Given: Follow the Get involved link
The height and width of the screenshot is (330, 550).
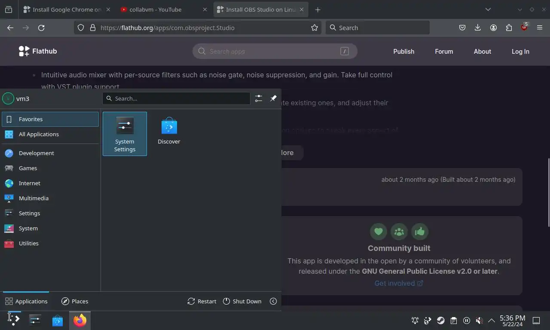Looking at the screenshot, I should click(x=399, y=283).
